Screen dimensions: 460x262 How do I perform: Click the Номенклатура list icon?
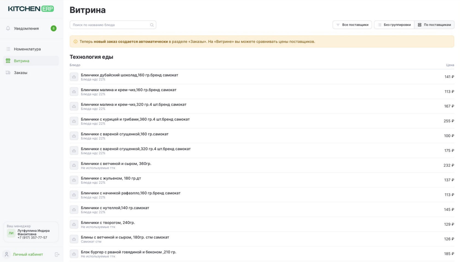[8, 49]
